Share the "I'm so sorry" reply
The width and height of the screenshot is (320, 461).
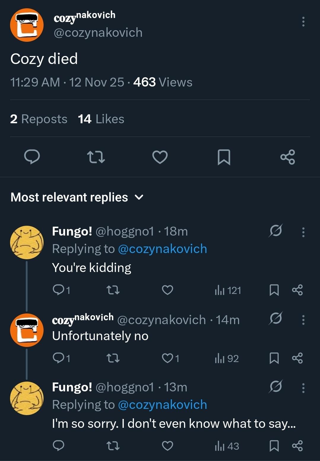(x=297, y=446)
